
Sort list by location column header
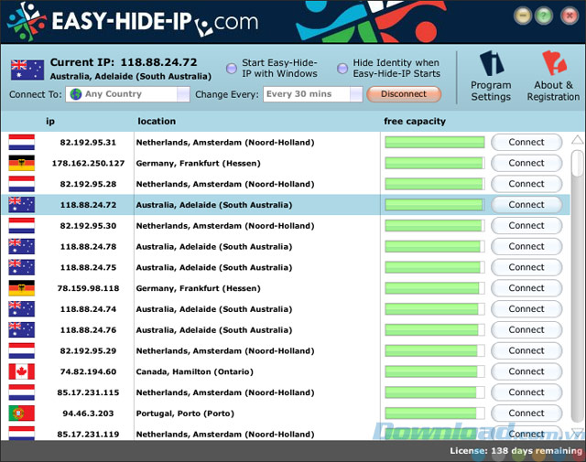[x=157, y=122]
